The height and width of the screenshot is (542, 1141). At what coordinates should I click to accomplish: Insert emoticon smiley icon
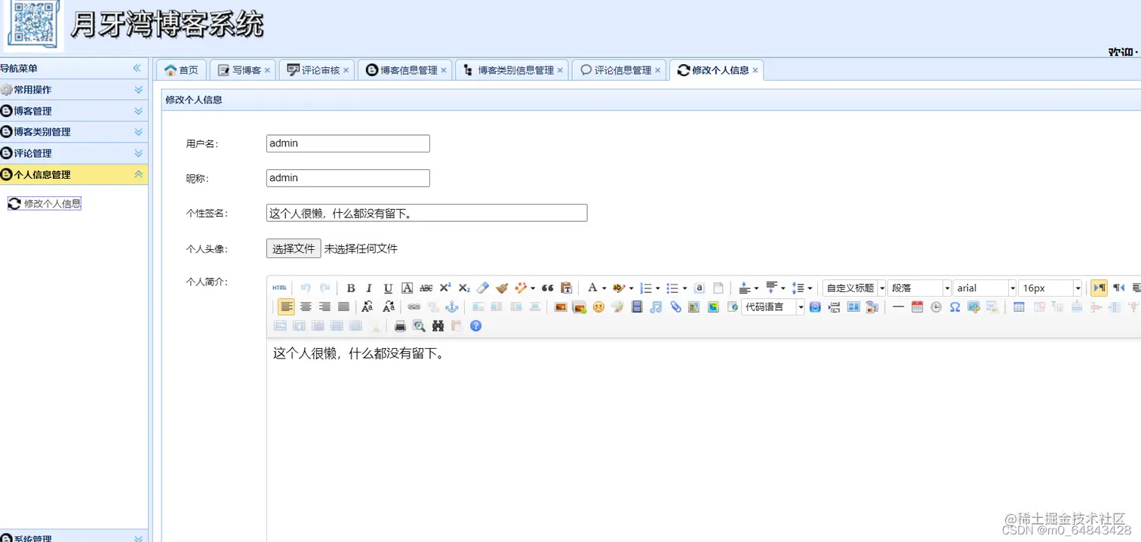(x=598, y=307)
